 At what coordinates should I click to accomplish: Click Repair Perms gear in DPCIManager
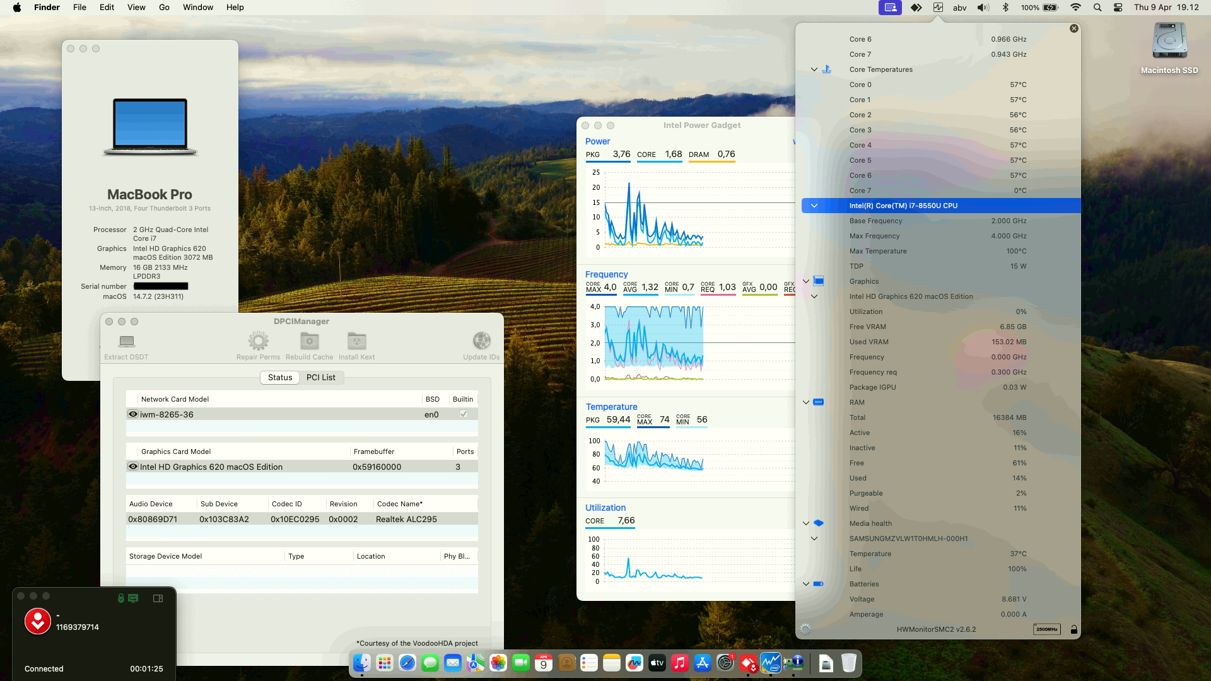point(258,341)
